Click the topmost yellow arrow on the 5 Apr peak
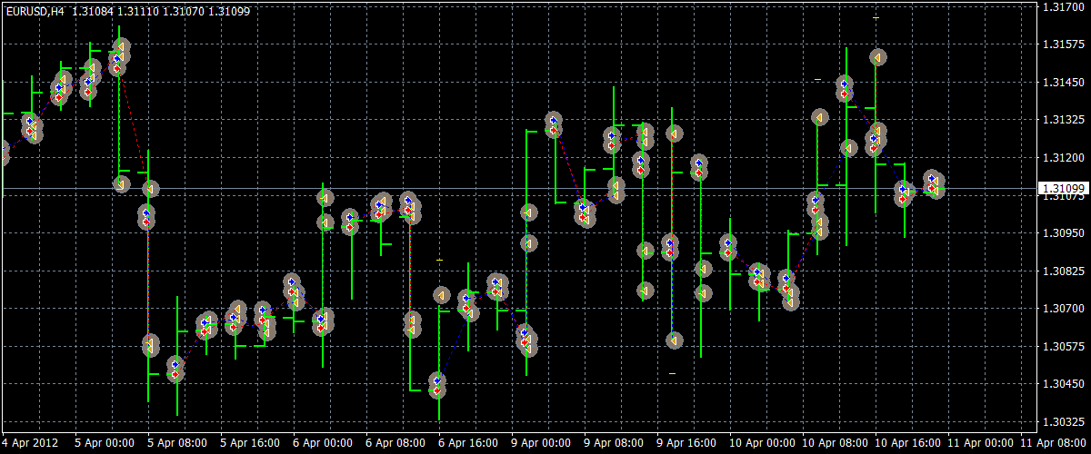The image size is (1091, 454). click(x=122, y=45)
